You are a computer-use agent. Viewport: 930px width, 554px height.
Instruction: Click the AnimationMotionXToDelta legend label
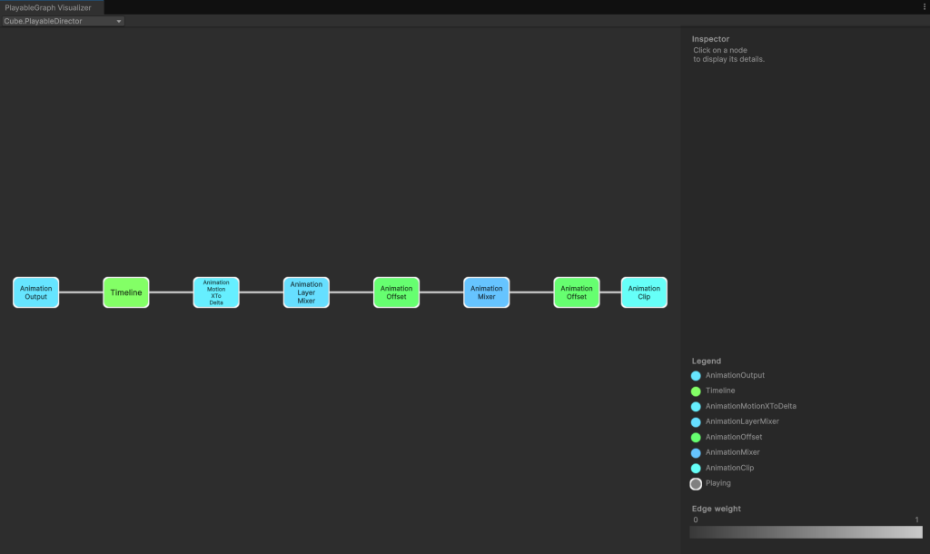coord(750,406)
